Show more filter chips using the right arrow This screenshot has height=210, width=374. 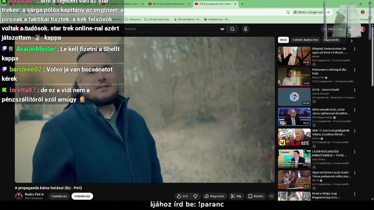(352, 41)
